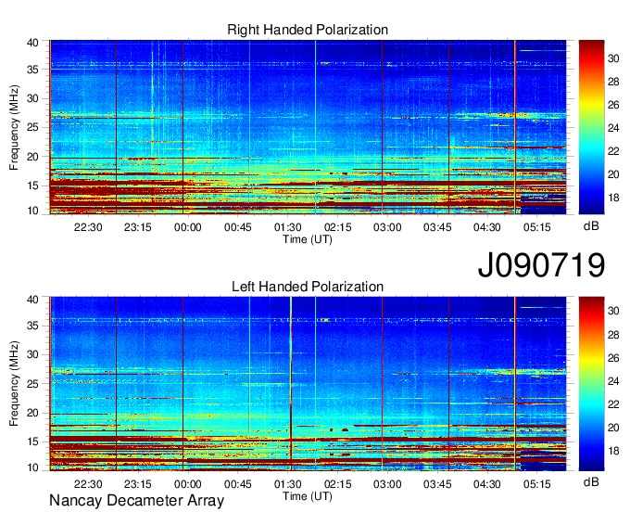Click the 02:15 tick on right-handed plot
The width and height of the screenshot is (630, 512).
click(x=337, y=227)
